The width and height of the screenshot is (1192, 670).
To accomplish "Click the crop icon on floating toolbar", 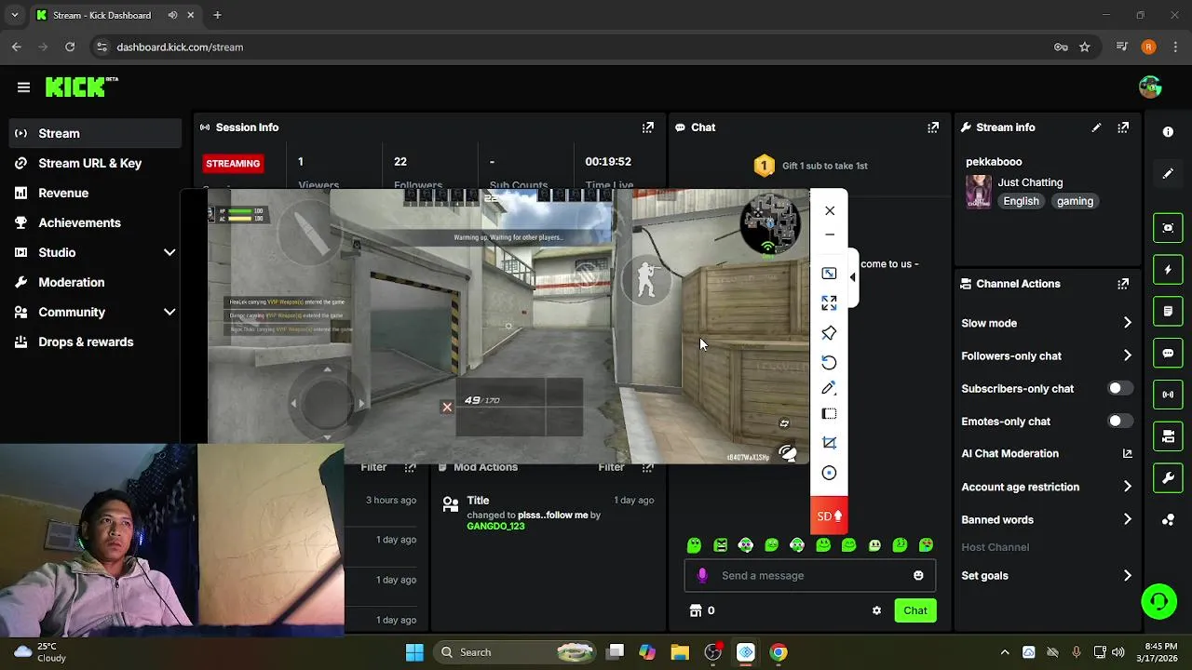I will coord(829,443).
